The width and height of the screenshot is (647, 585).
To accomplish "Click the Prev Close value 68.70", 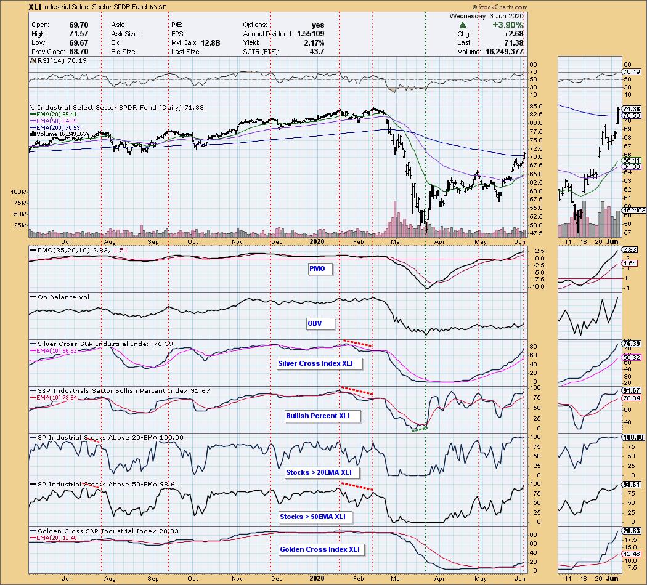I will click(x=78, y=52).
